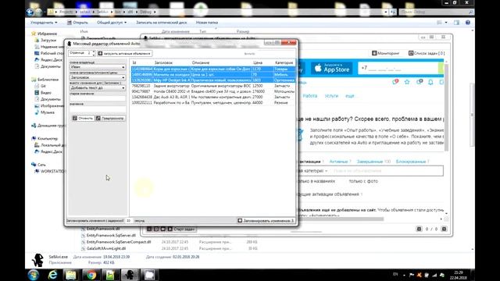Click the new value input field
The width and height of the screenshot is (500, 281).
[x=97, y=108]
